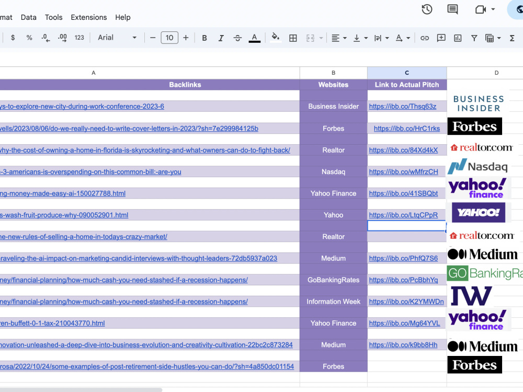Click the Backlinks header cell
Viewport: 523px width, 392px height.
pos(150,85)
